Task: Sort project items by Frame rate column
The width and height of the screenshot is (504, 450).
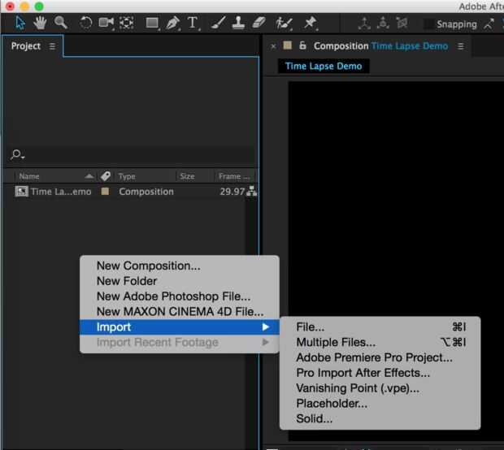Action: click(234, 176)
